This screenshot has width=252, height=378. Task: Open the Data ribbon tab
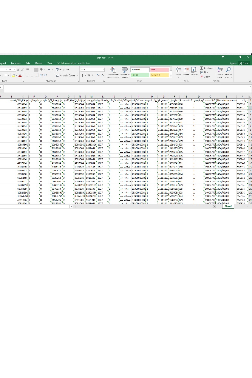tap(28, 63)
